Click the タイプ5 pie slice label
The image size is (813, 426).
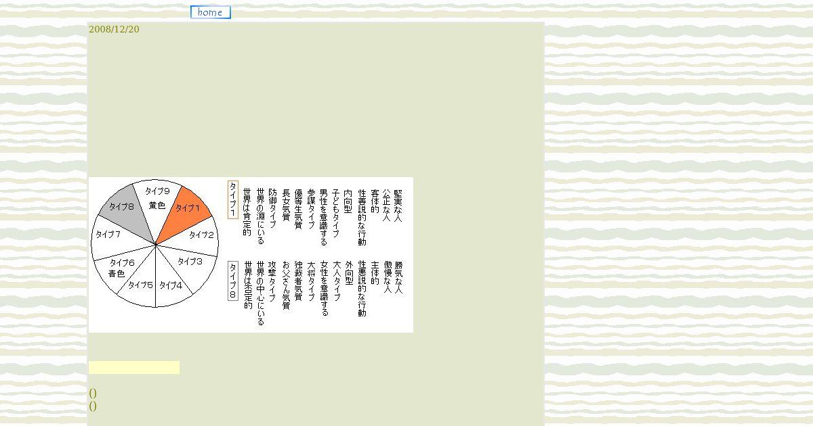[x=141, y=285]
